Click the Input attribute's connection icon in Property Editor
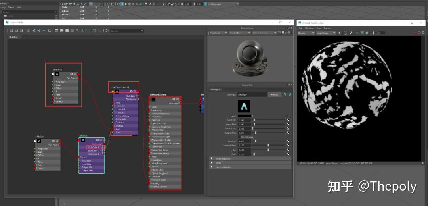The width and height of the screenshot is (428, 206). coord(287,116)
